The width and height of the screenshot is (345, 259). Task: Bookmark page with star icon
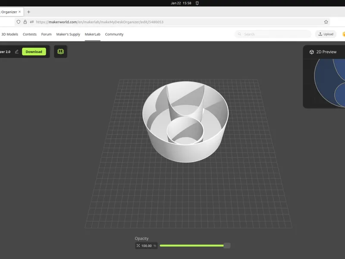[326, 22]
